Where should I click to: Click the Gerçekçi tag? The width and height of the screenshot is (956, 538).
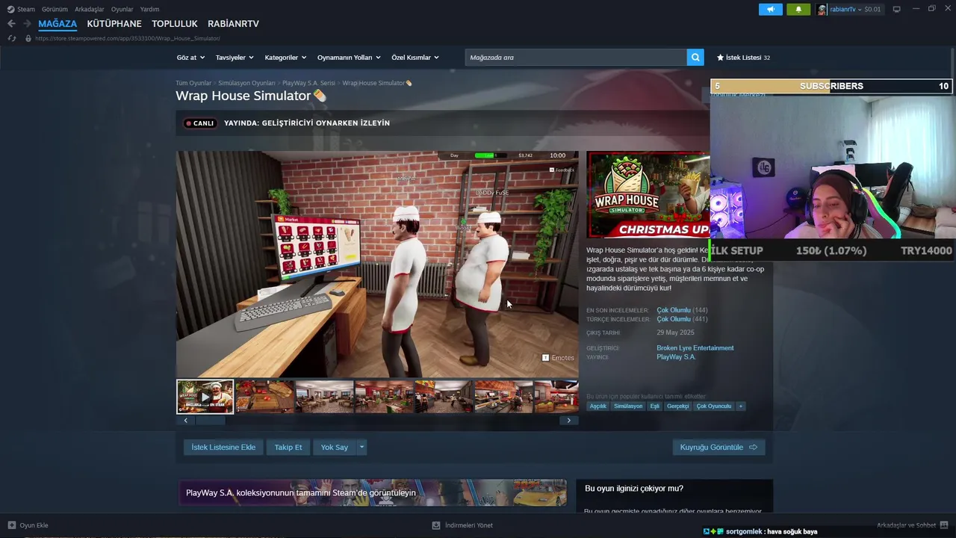[x=678, y=406]
